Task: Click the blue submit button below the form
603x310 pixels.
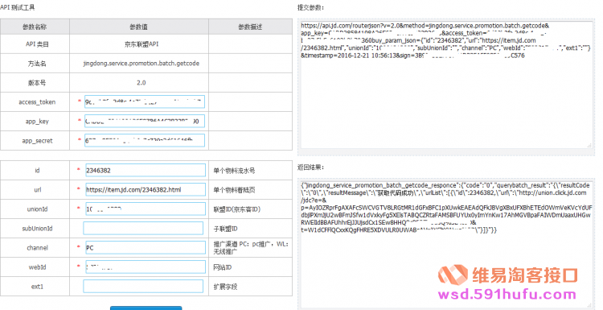Action: coord(146,308)
